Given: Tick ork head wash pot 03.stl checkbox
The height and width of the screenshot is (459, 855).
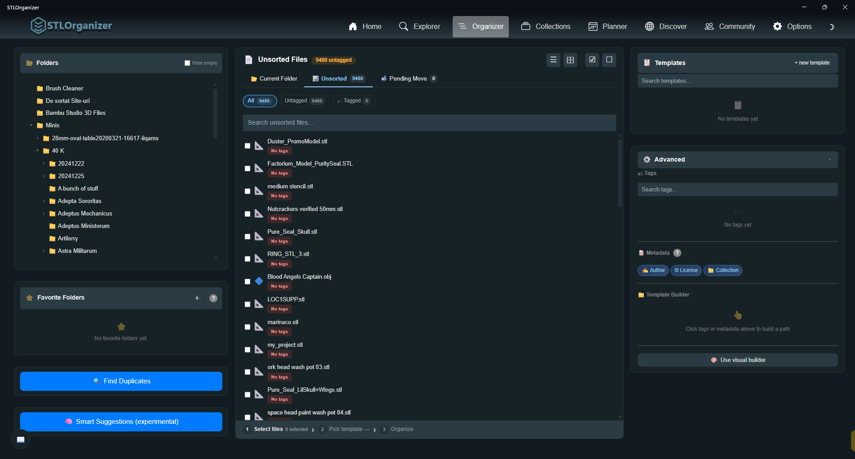Looking at the screenshot, I should click(x=247, y=372).
